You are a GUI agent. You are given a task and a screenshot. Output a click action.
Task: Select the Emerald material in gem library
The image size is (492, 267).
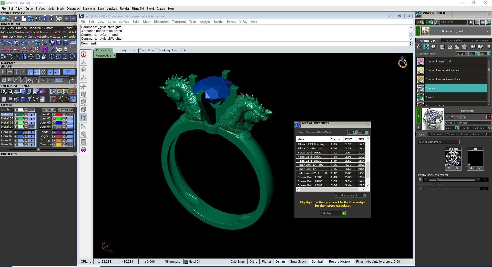pos(452,97)
